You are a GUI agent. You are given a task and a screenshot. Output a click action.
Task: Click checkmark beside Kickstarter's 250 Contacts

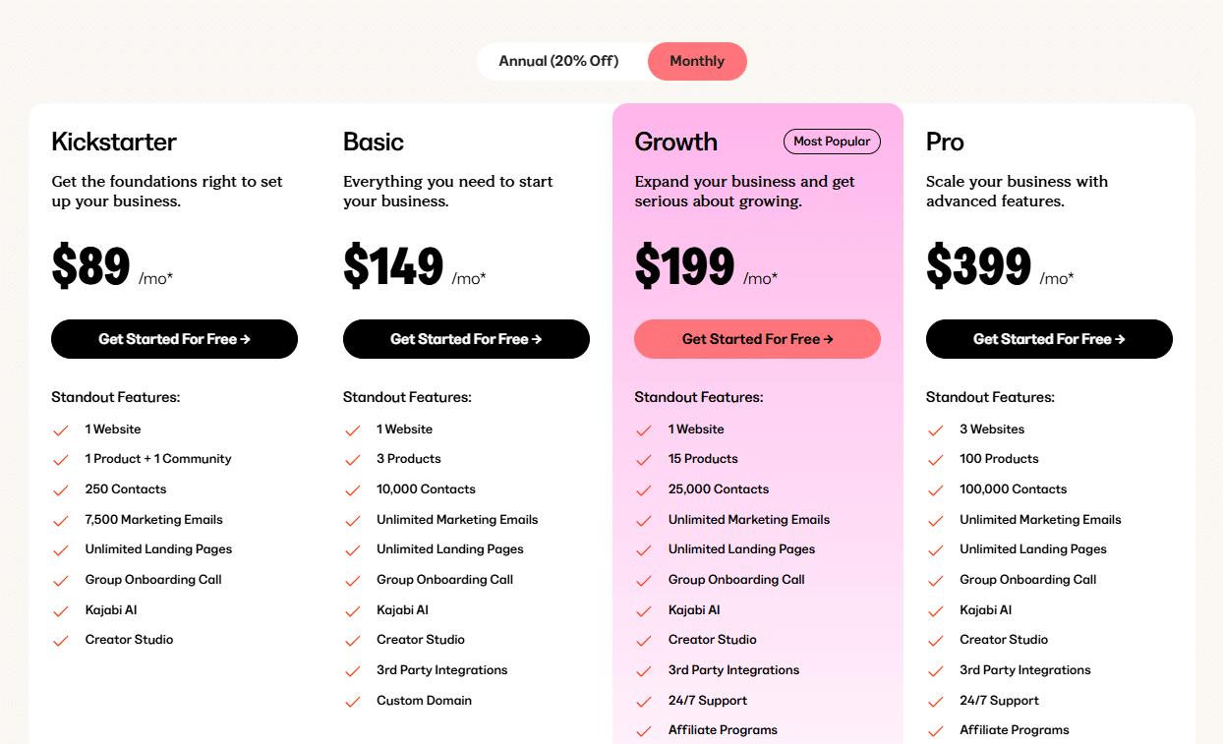61,489
